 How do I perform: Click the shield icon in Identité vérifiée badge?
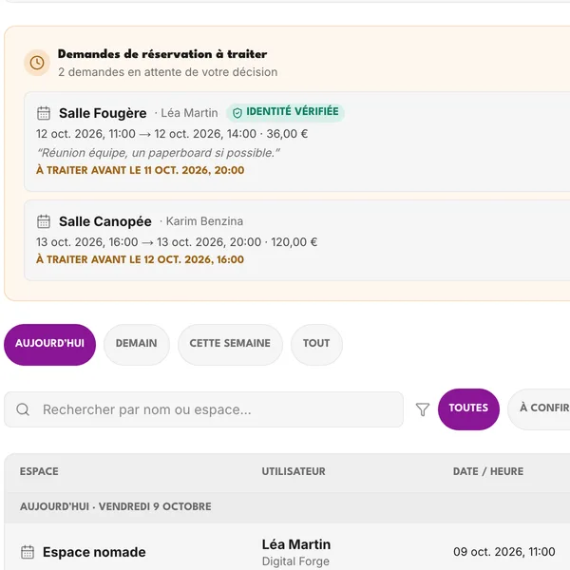tap(237, 113)
